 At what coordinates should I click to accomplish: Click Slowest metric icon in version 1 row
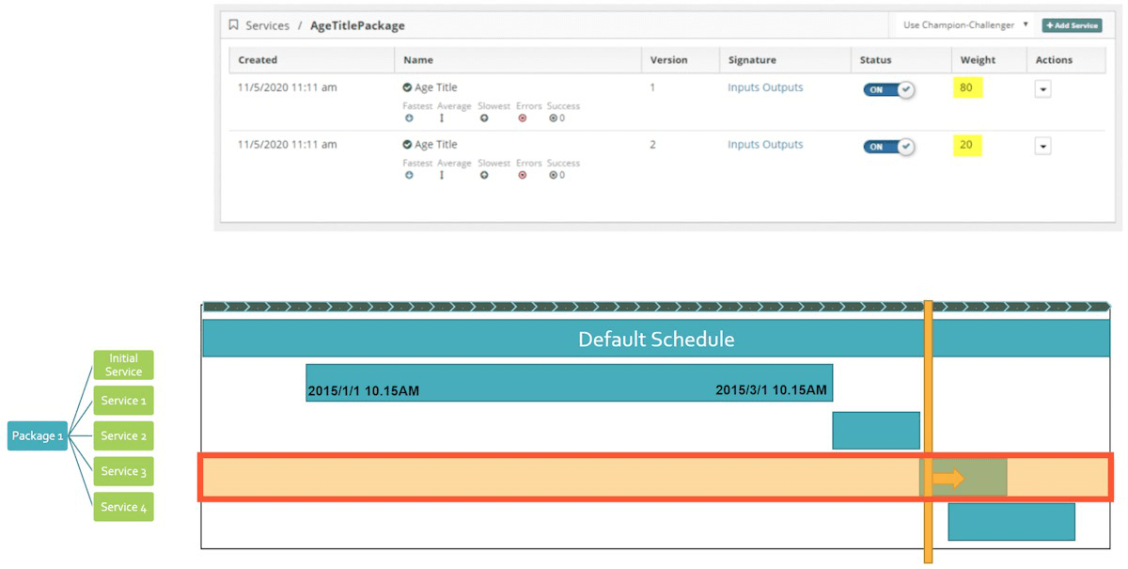pyautogui.click(x=484, y=119)
